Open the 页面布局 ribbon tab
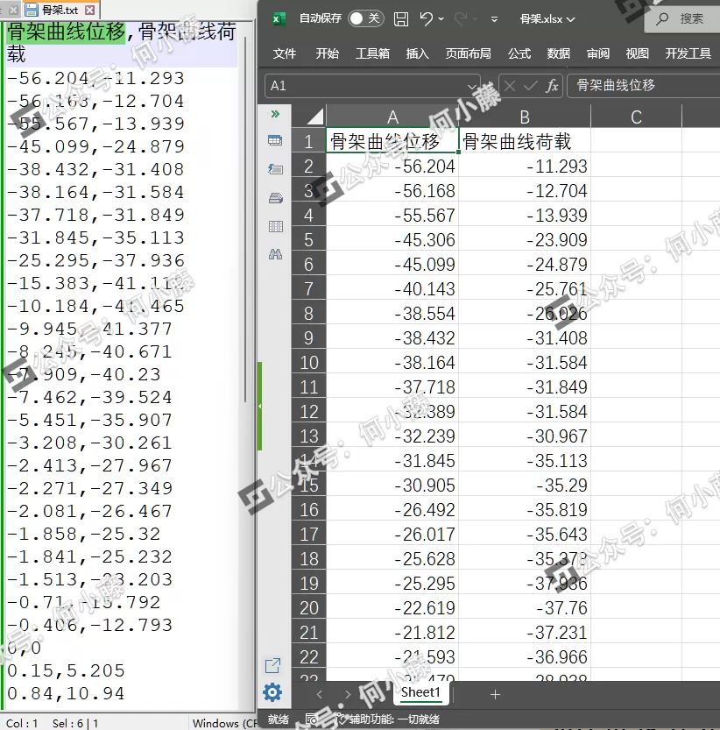Viewport: 720px width, 730px height. click(x=468, y=53)
